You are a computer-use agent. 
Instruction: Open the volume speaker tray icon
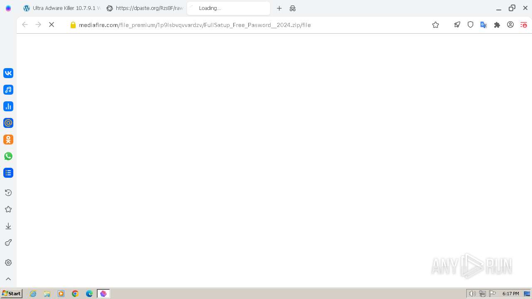coord(472,294)
